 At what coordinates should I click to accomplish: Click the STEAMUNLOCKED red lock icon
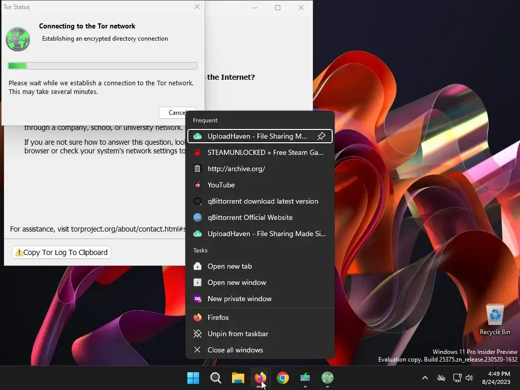pyautogui.click(x=198, y=152)
